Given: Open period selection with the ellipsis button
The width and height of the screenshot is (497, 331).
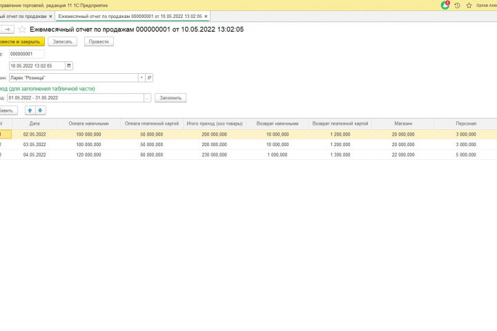Looking at the screenshot, I should pyautogui.click(x=147, y=98).
